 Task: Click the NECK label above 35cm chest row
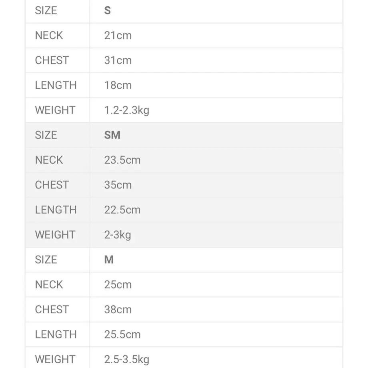point(49,160)
